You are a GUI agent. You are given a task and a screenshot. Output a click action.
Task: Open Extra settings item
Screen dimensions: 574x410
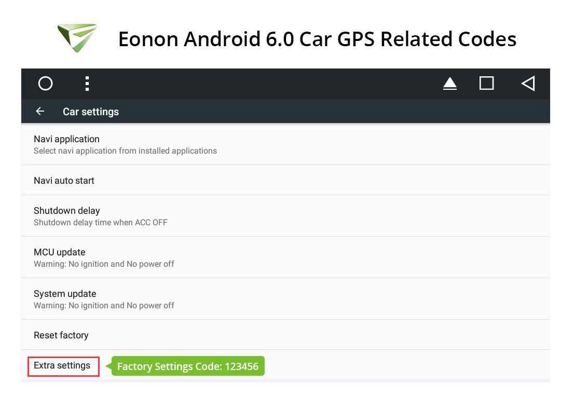[x=63, y=366]
